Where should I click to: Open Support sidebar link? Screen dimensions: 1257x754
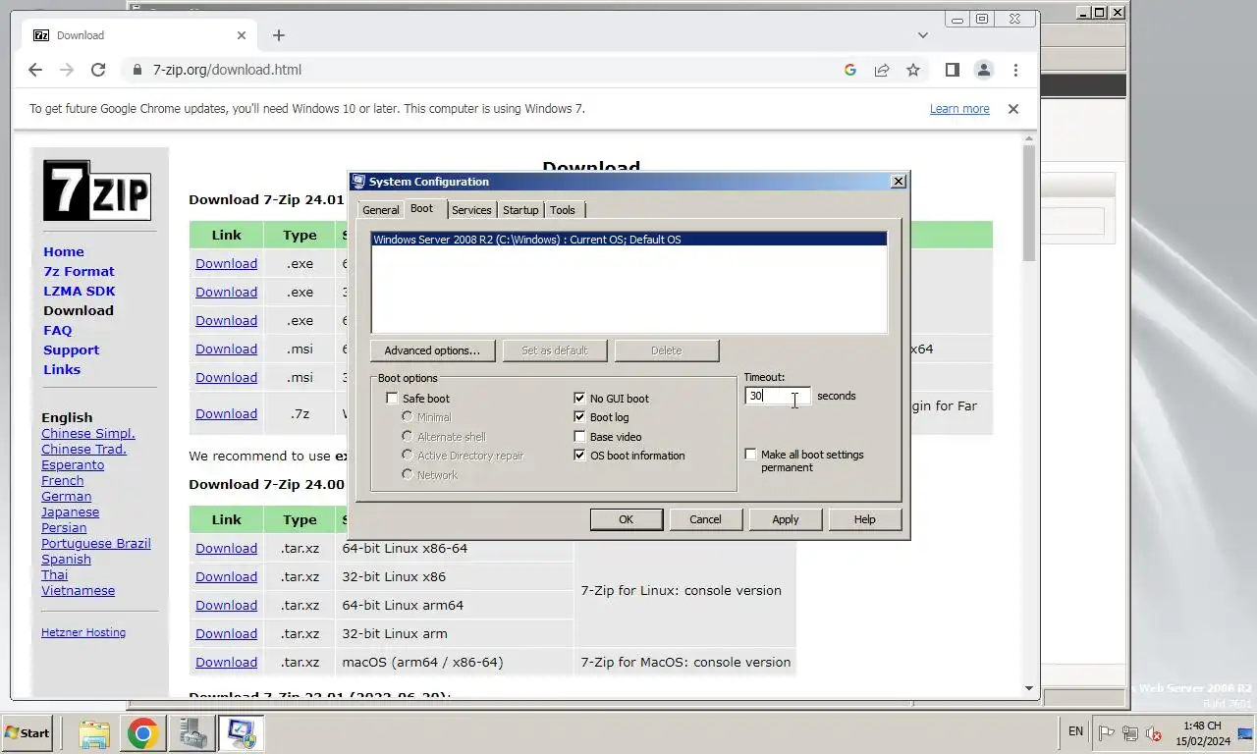click(x=72, y=350)
